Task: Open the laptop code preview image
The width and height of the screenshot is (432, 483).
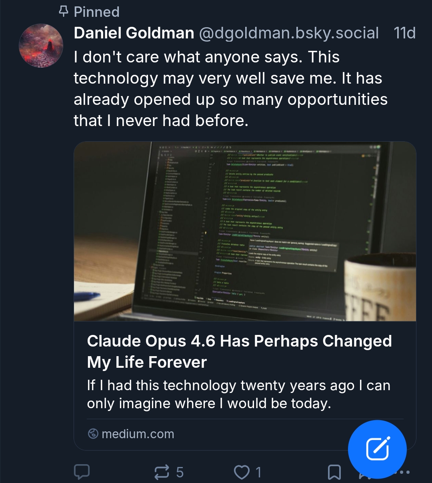Action: point(245,231)
